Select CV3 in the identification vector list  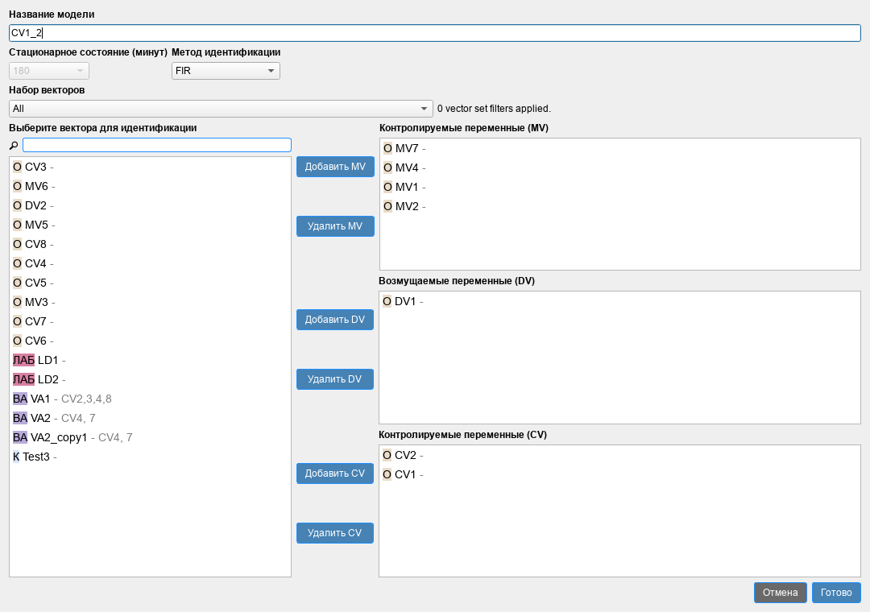(x=151, y=167)
